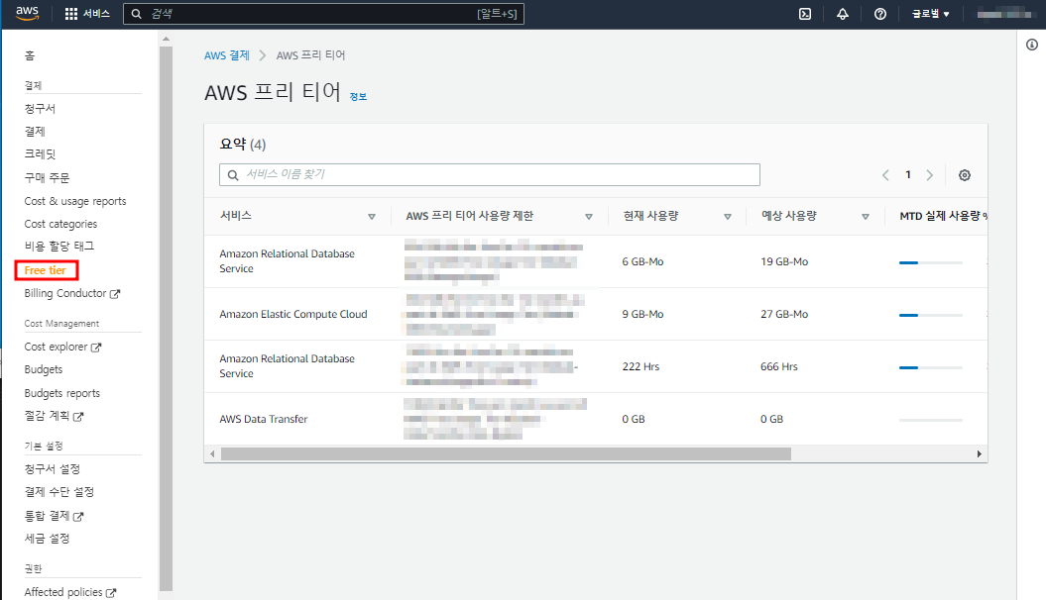1046x600 pixels.
Task: Click the 27 GB-Mo forecast value
Action: pyautogui.click(x=784, y=314)
